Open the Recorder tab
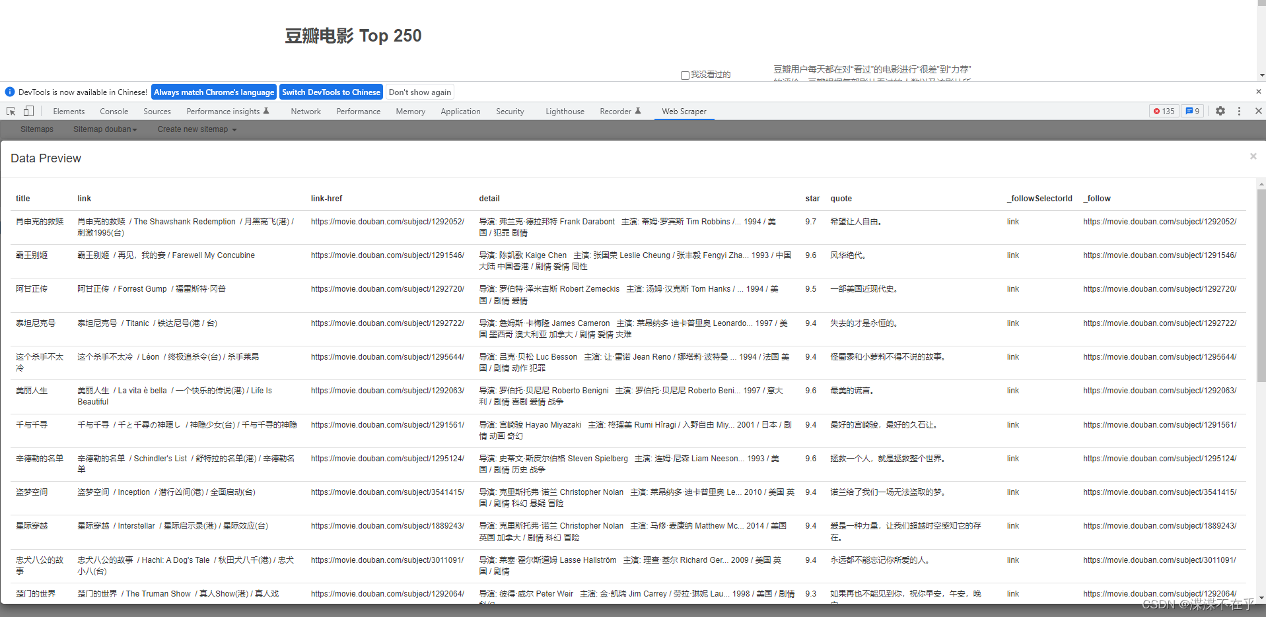Viewport: 1266px width, 617px height. [x=620, y=112]
